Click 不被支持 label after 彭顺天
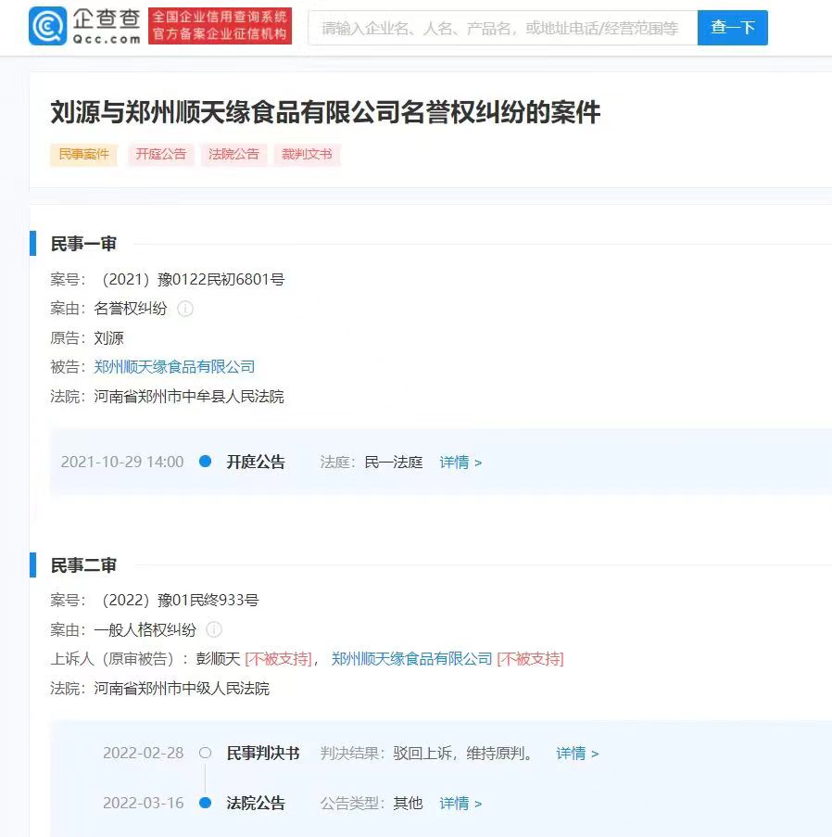Viewport: 832px width, 837px height. pyautogui.click(x=278, y=659)
